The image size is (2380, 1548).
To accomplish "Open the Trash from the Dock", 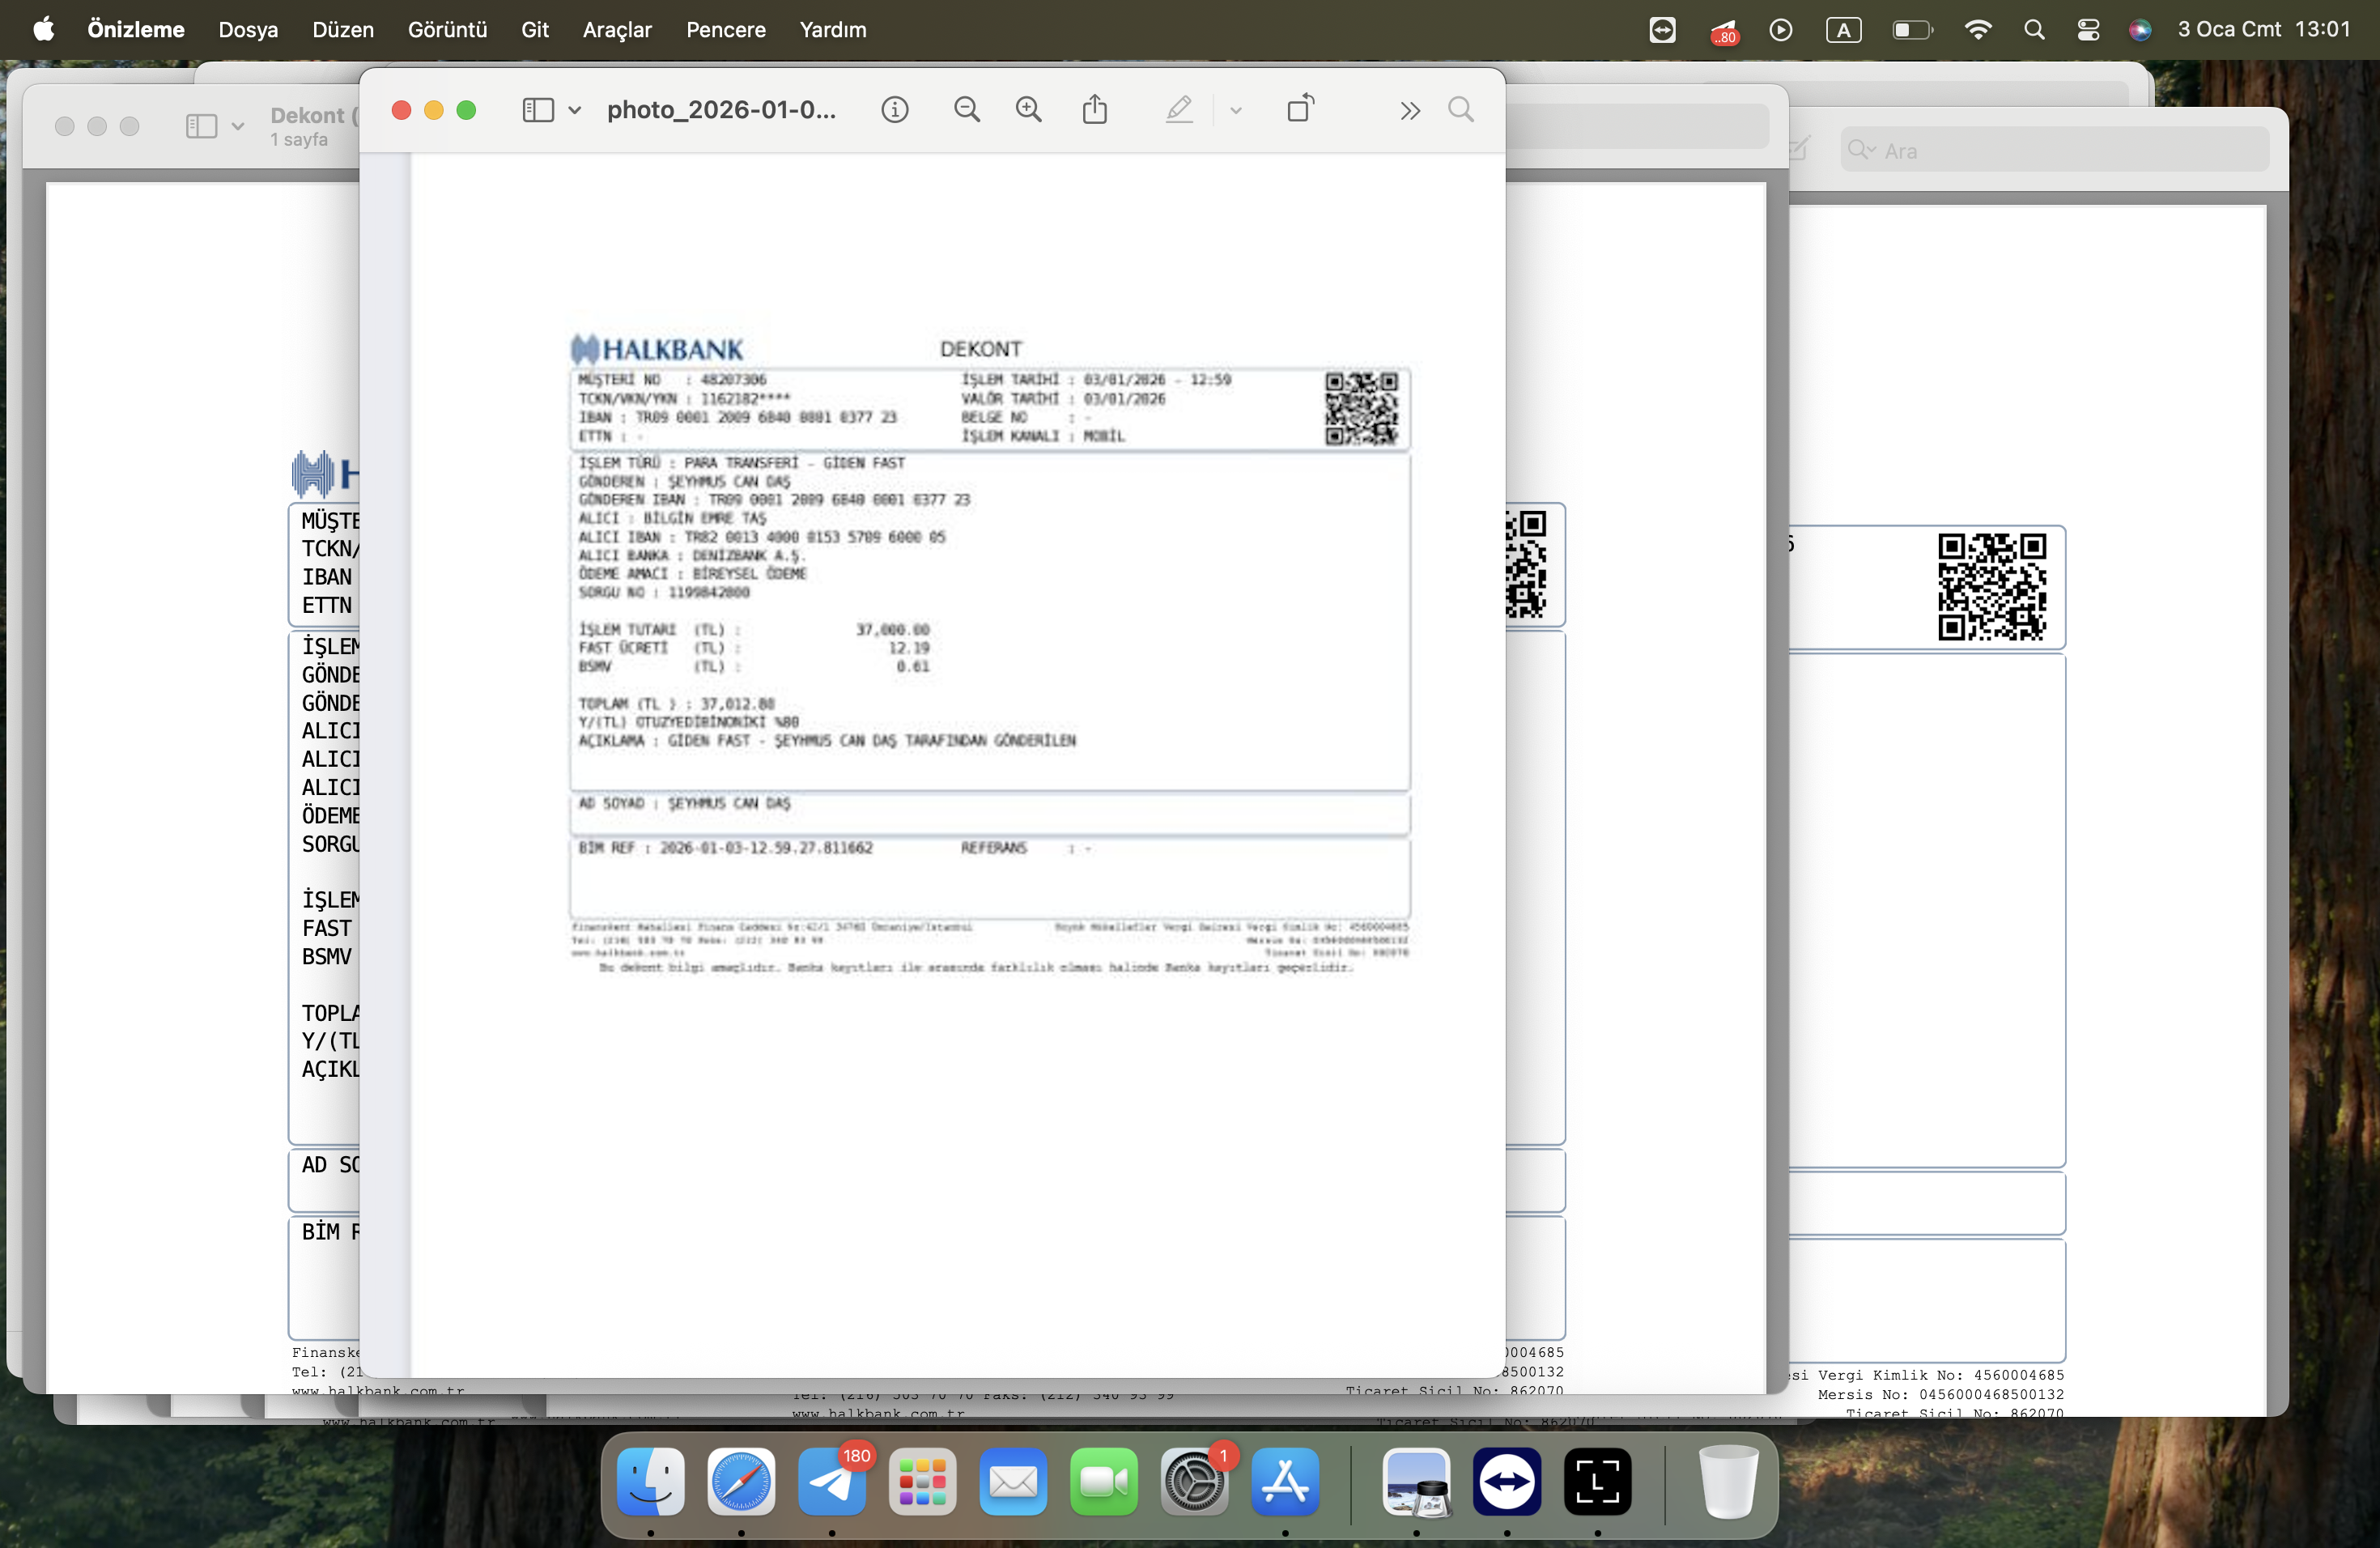I will (1729, 1481).
